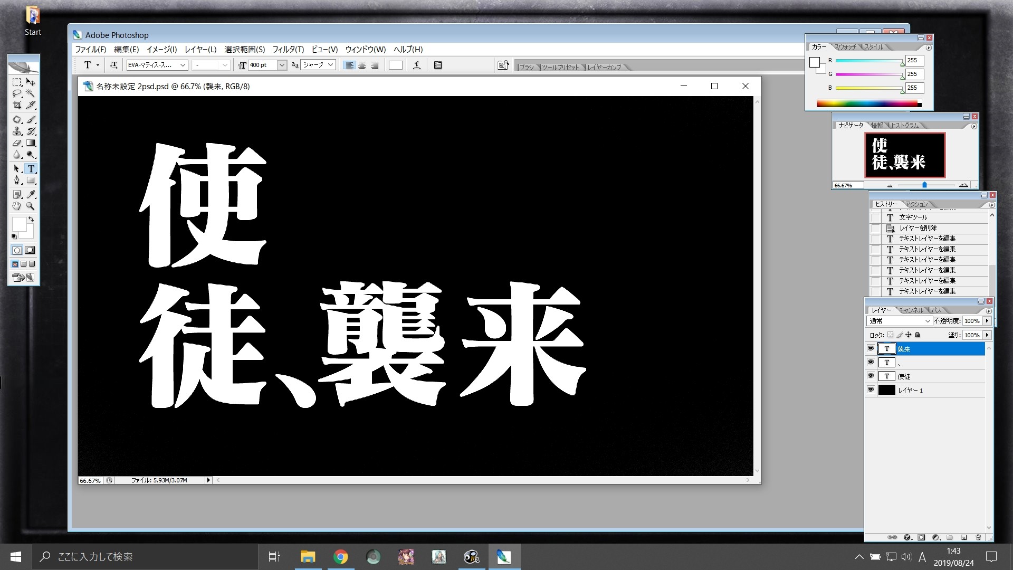1013x570 pixels.
Task: Select the Magic Wand tool
Action: [x=31, y=93]
